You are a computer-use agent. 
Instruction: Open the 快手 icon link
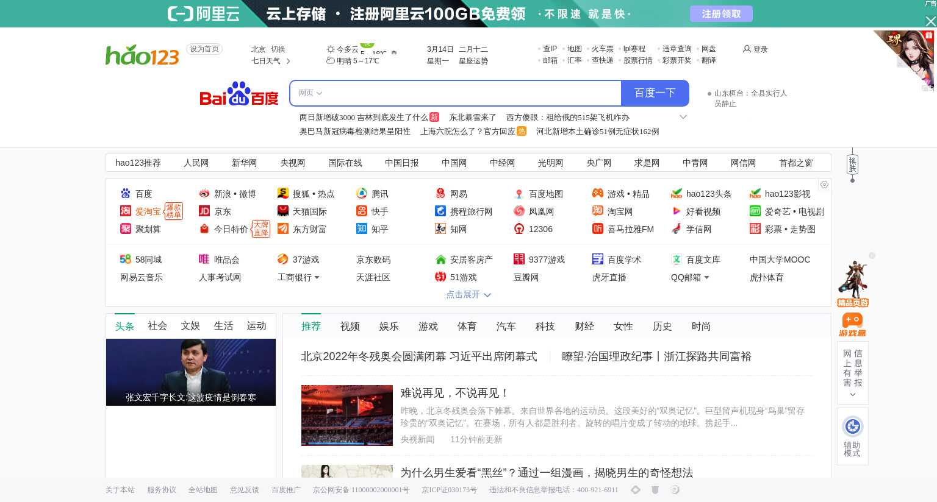[x=362, y=211]
